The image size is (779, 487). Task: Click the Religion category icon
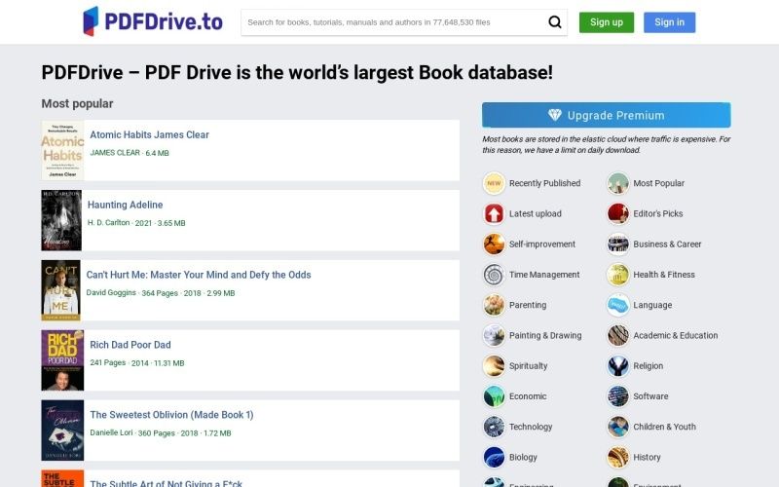[x=618, y=366]
